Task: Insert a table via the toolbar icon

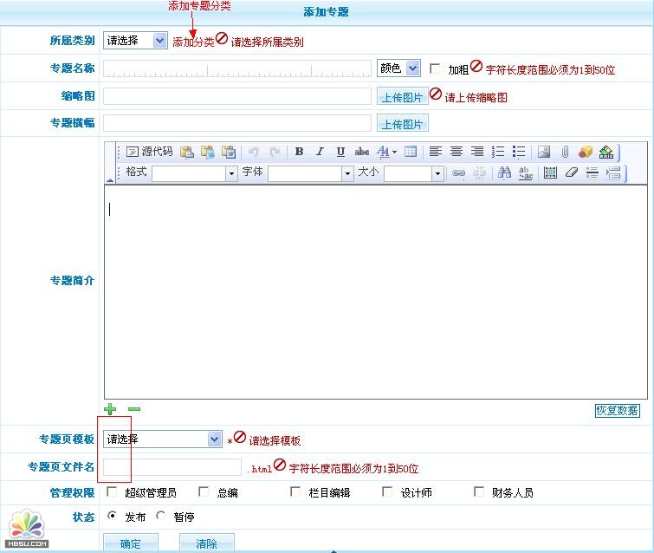Action: click(x=411, y=152)
